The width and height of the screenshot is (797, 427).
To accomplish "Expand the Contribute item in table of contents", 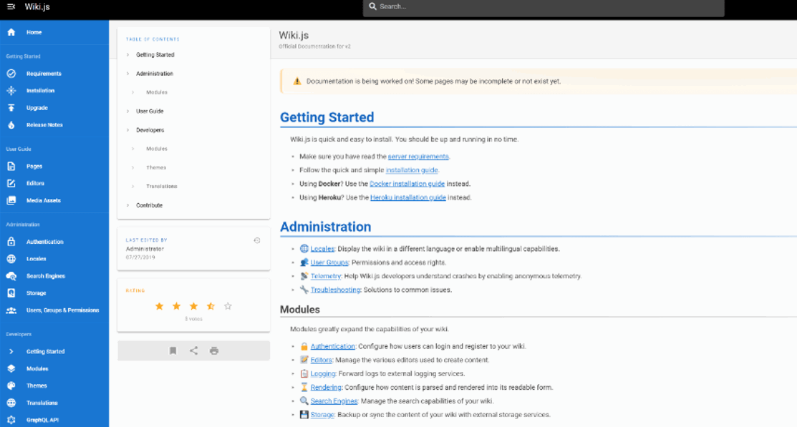I will click(127, 205).
